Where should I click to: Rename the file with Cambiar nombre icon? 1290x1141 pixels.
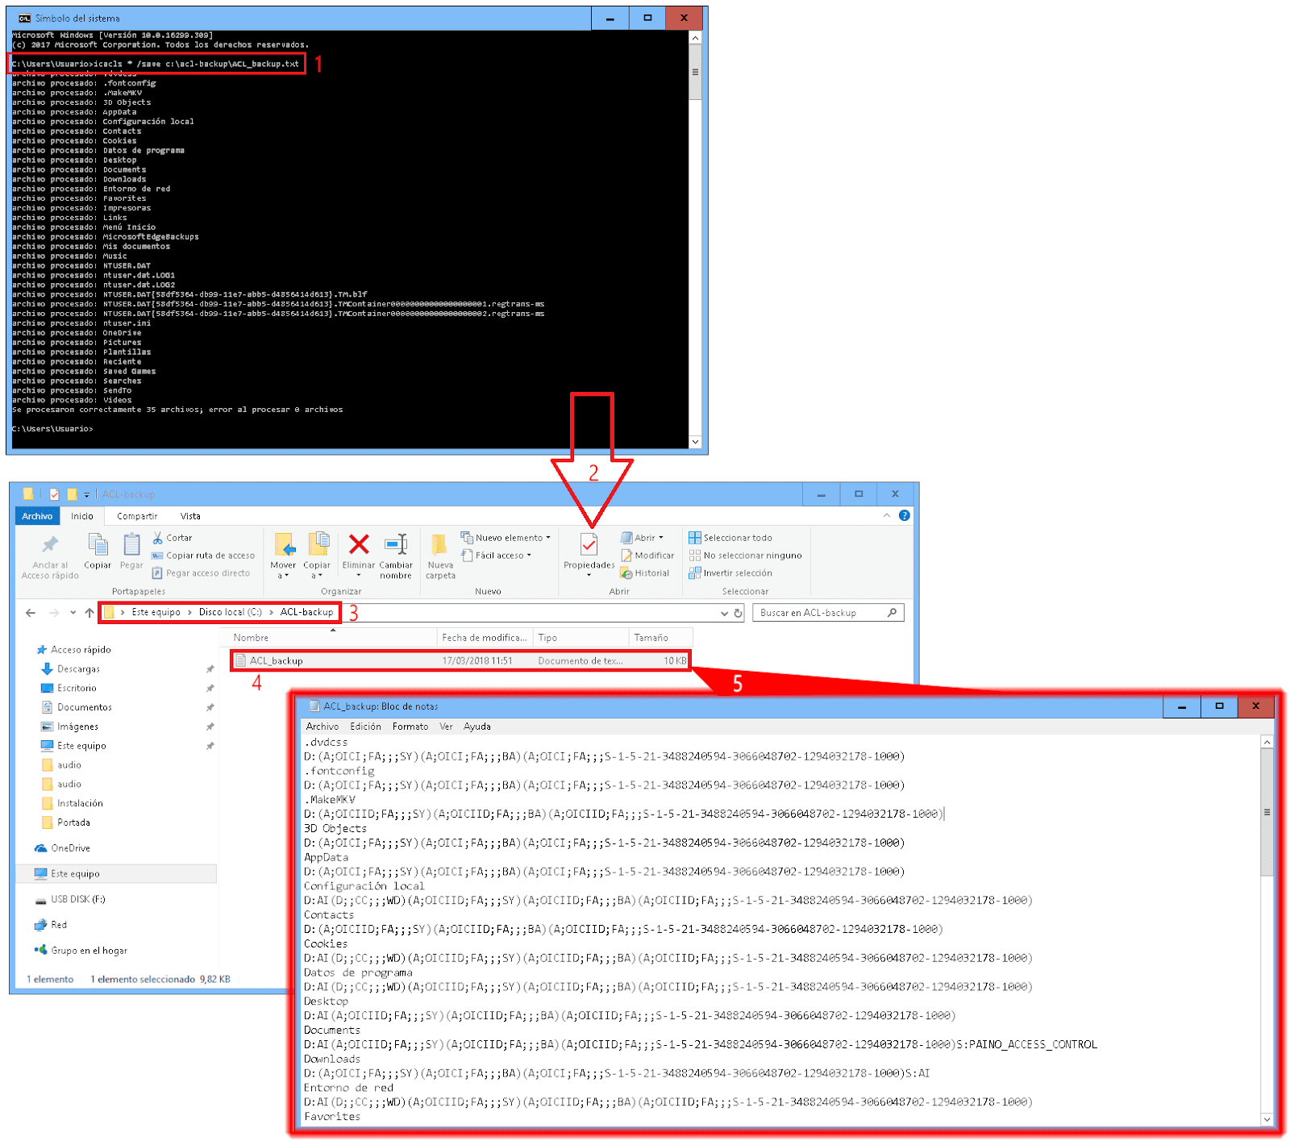(395, 553)
